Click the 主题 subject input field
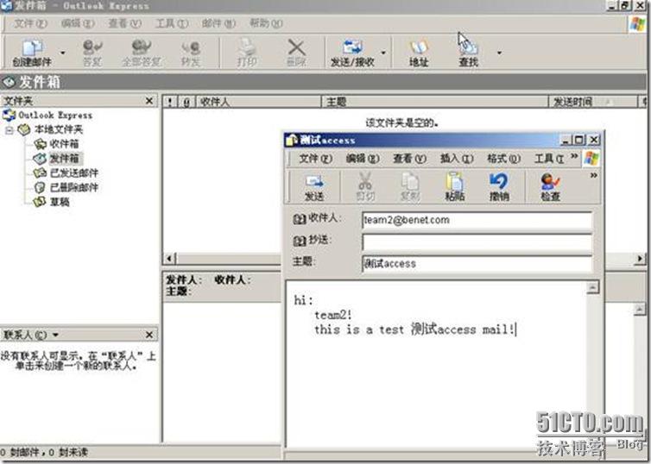 [x=477, y=264]
